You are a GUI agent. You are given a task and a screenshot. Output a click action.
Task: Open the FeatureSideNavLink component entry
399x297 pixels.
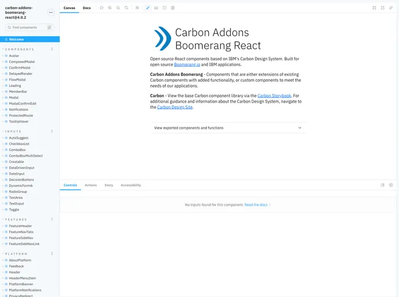coord(24,244)
